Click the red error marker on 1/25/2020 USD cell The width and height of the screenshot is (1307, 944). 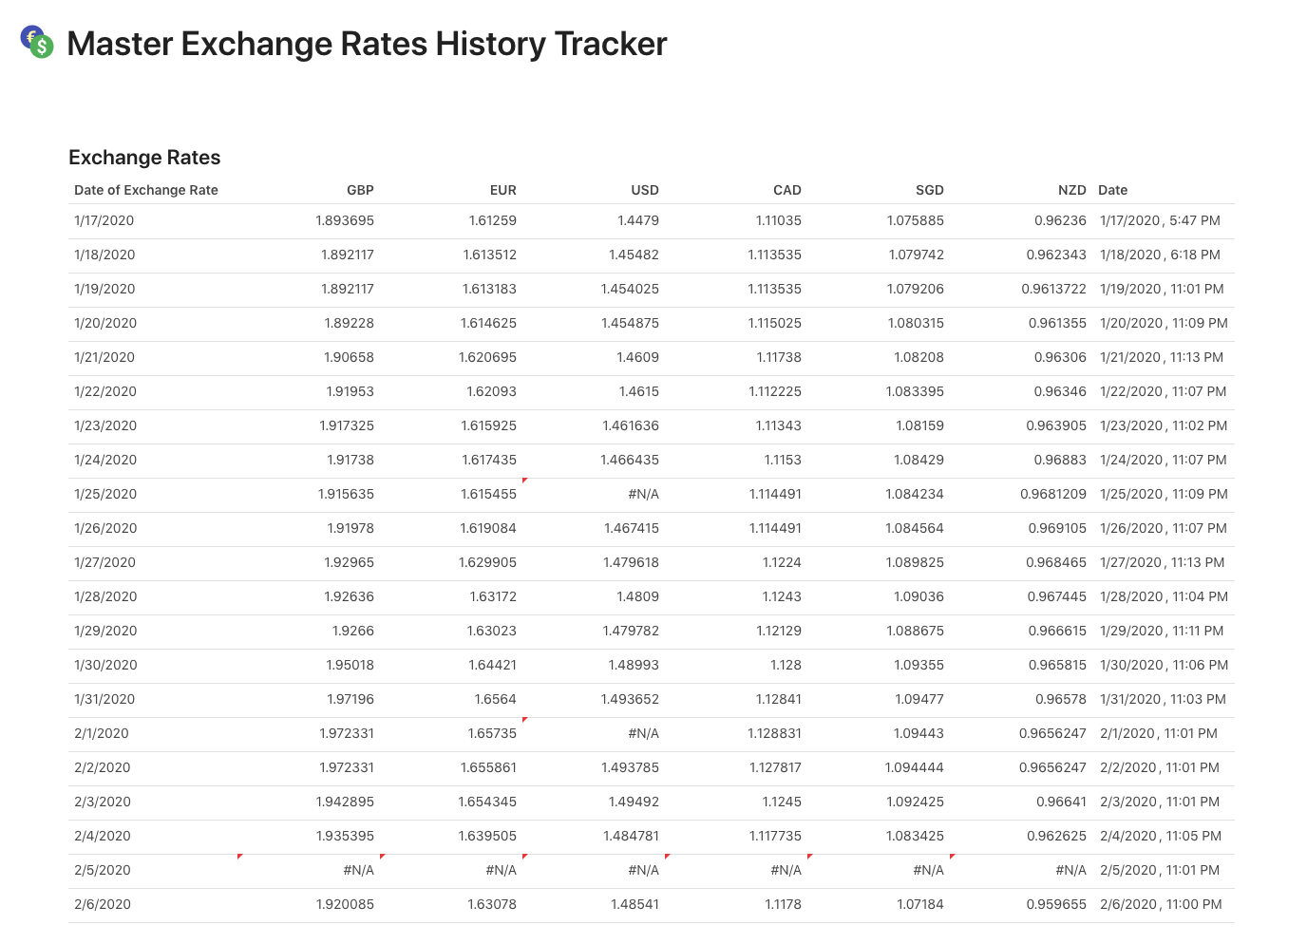click(x=525, y=481)
